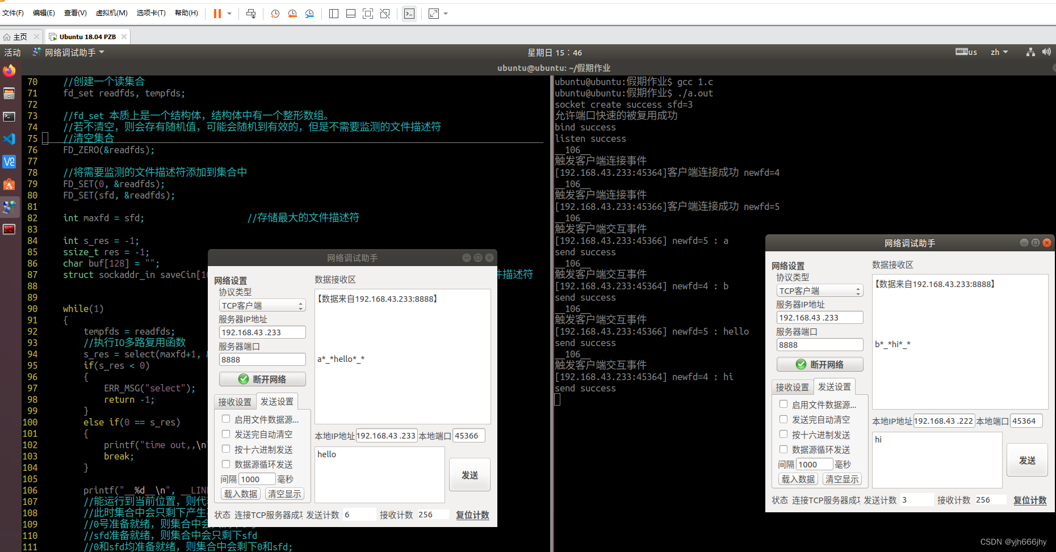Open the zh input method dropdown
This screenshot has height=552, width=1056.
(999, 52)
